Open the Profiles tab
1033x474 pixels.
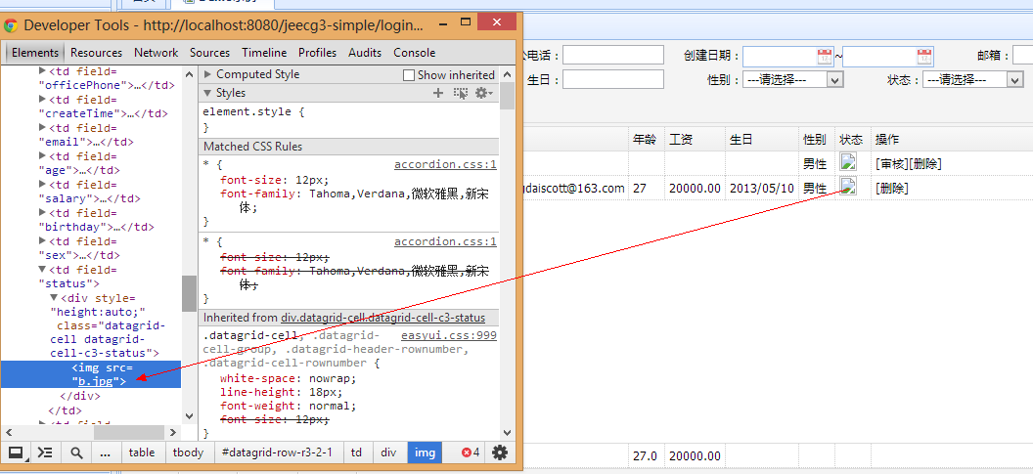click(x=318, y=53)
